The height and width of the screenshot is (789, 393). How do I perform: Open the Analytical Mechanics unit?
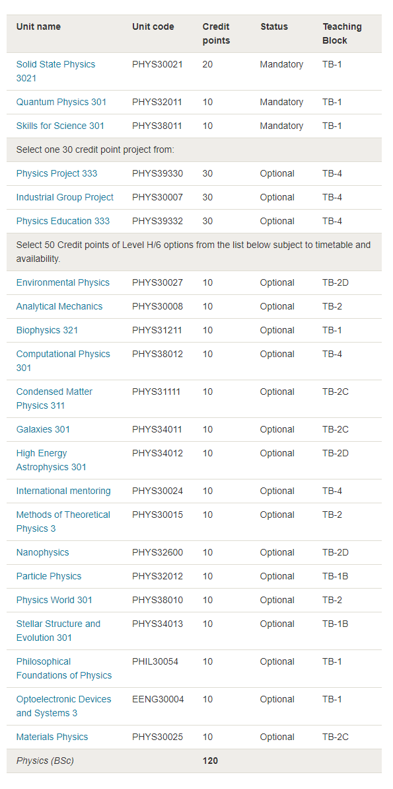(x=59, y=306)
